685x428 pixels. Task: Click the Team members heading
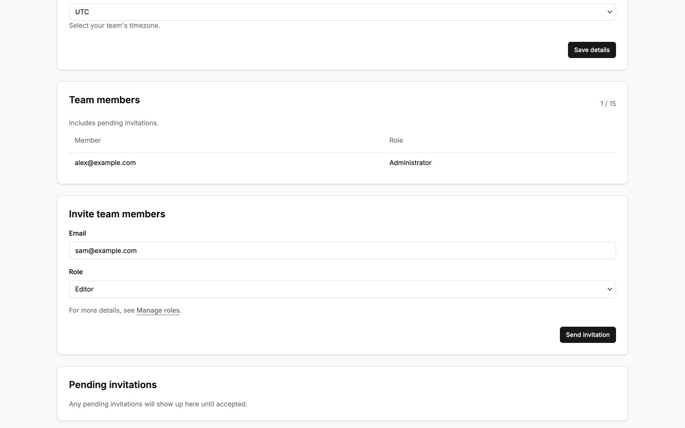(104, 100)
